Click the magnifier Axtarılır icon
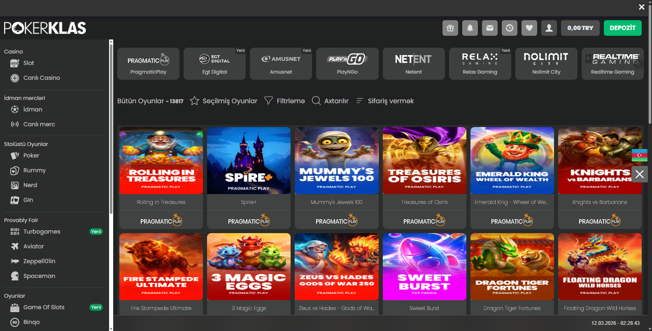 pyautogui.click(x=316, y=101)
